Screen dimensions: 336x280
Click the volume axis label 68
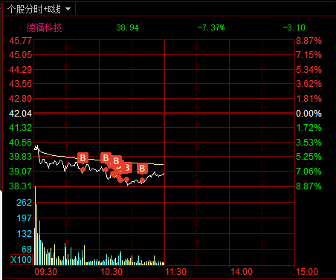27,249
